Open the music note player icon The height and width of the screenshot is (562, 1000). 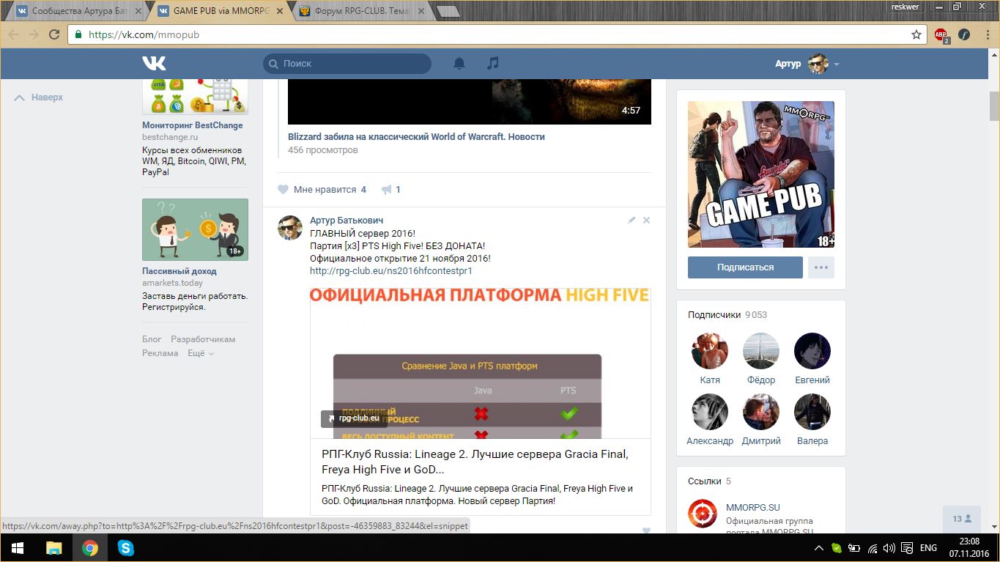(493, 64)
